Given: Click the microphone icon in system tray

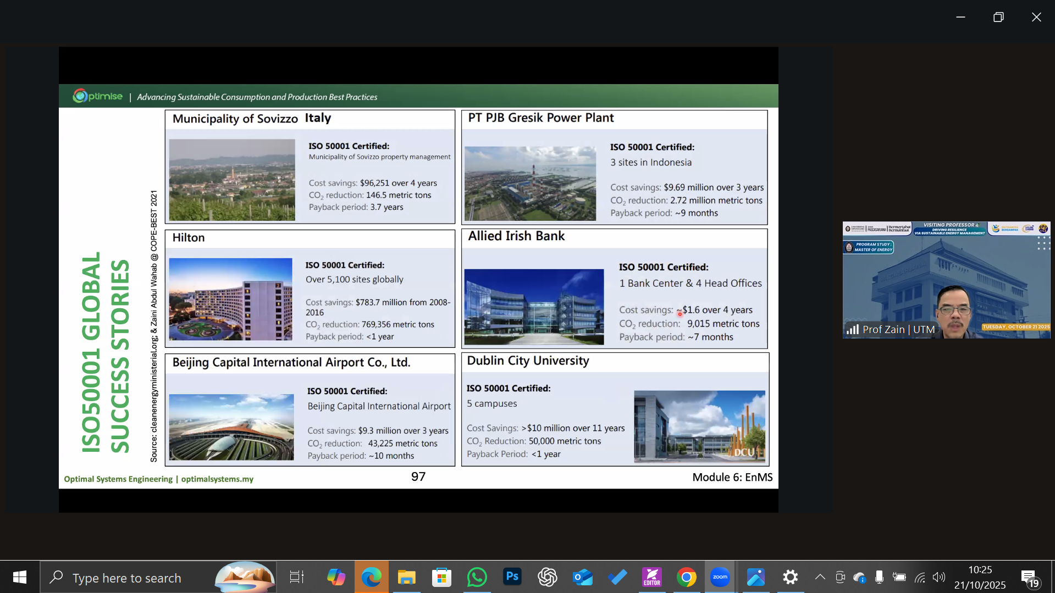Looking at the screenshot, I should point(879,577).
